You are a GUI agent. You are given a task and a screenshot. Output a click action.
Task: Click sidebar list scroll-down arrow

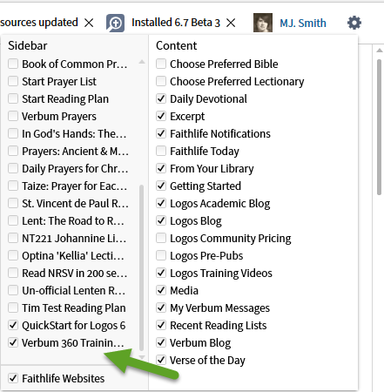tap(142, 357)
